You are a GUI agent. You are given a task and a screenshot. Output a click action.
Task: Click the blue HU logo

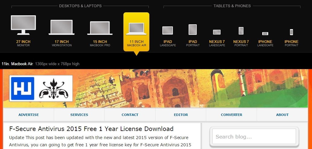point(23,88)
